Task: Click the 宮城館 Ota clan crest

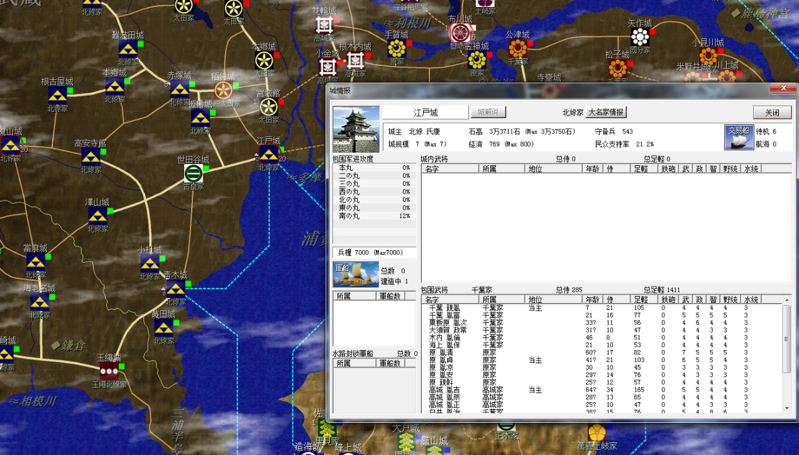Action: pyautogui.click(x=268, y=107)
